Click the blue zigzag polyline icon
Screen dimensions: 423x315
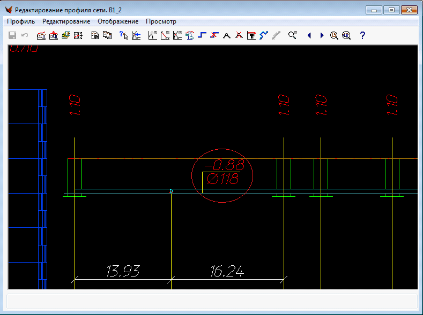click(264, 35)
